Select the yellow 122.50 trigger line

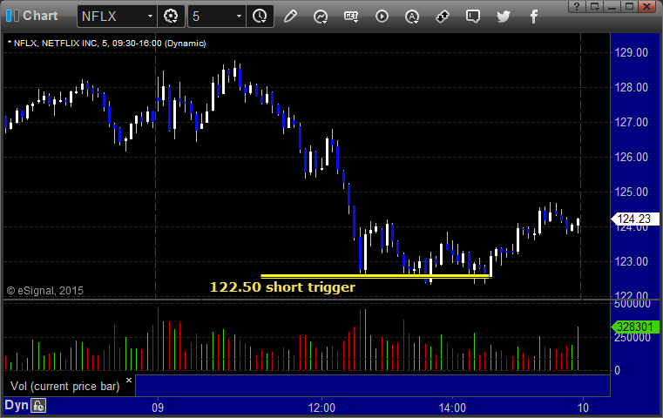[x=375, y=276]
